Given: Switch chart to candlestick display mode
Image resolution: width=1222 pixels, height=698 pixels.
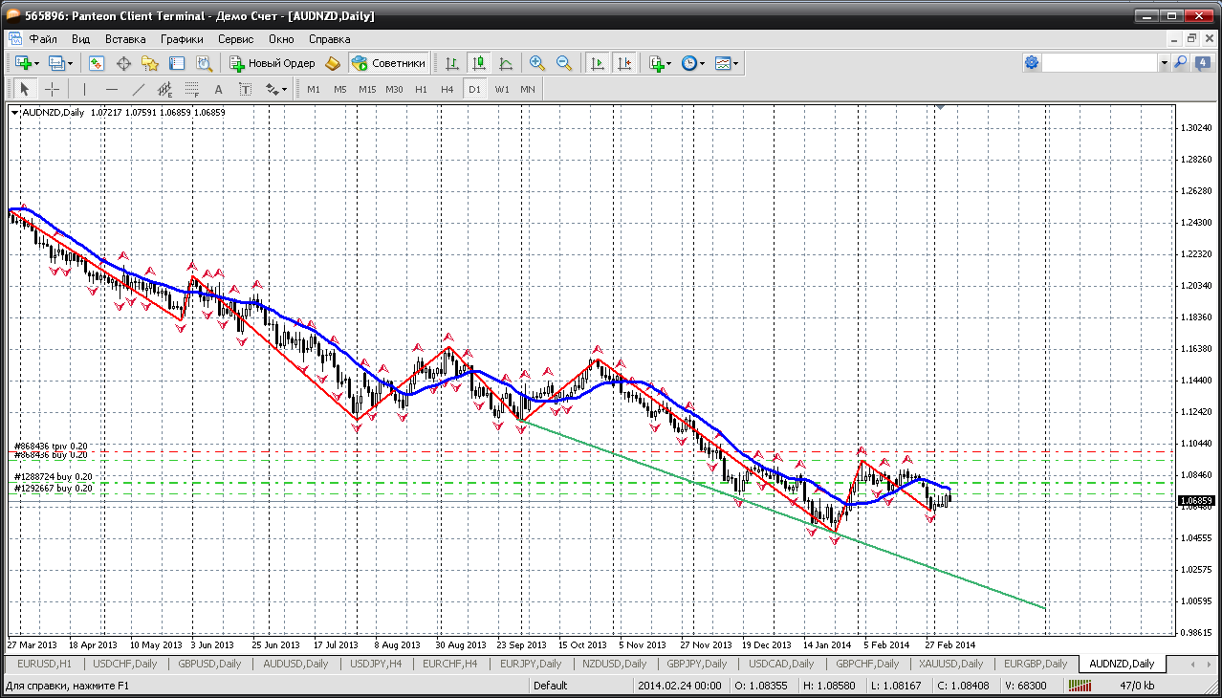Looking at the screenshot, I should click(x=479, y=63).
